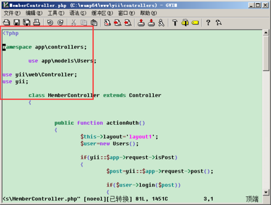The image size is (271, 205).
Task: Minimize the GVIM window
Action: pos(251,5)
